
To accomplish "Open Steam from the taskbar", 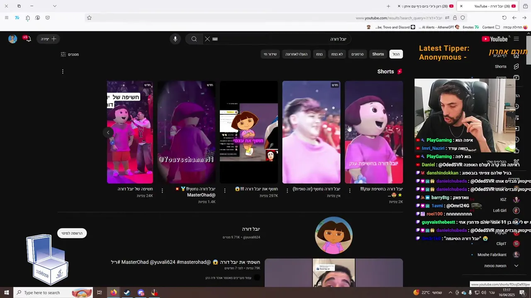I will [127, 293].
